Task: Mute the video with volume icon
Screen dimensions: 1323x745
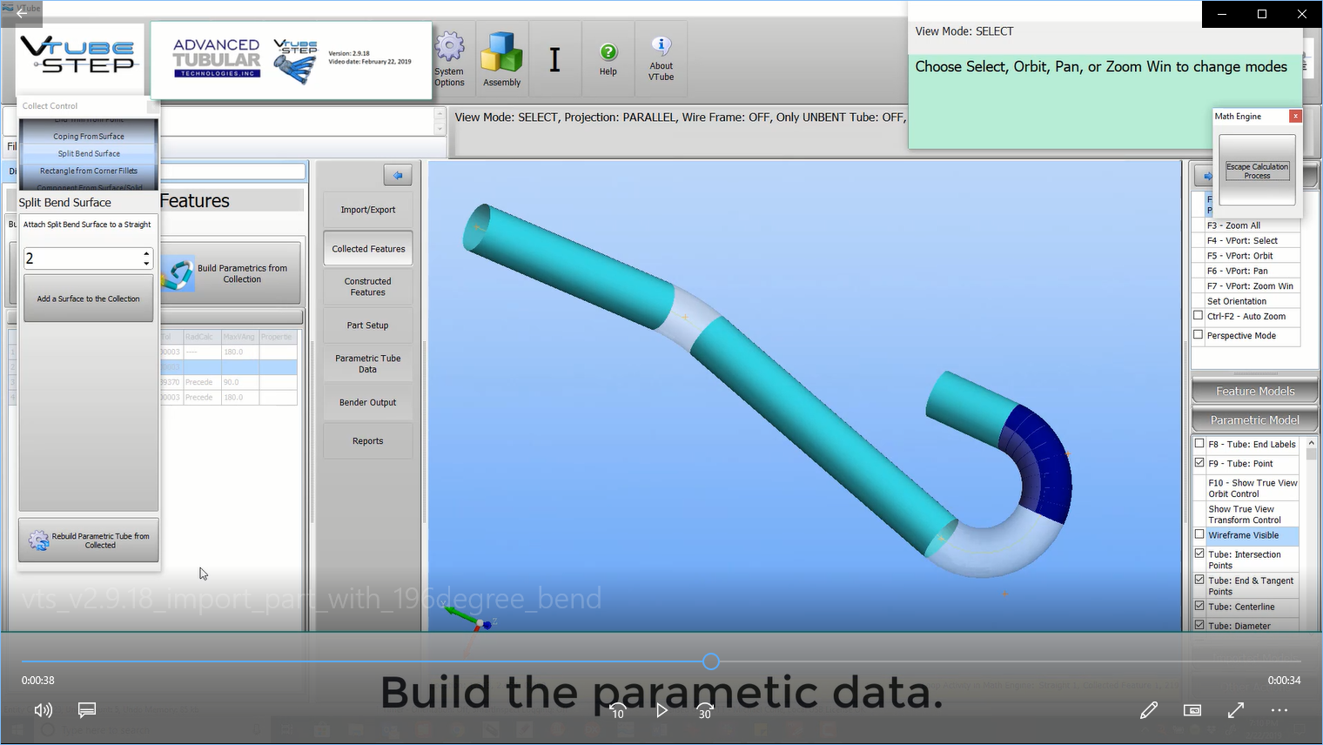Action: [x=43, y=710]
